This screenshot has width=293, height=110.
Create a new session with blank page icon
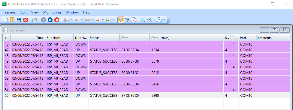(6, 20)
